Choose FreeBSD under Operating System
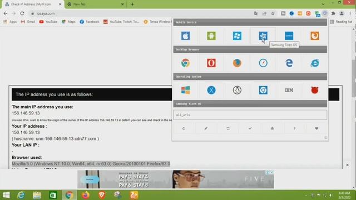This screenshot has height=200, width=356. tap(315, 90)
